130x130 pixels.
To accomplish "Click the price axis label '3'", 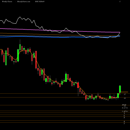I will click(124, 121).
